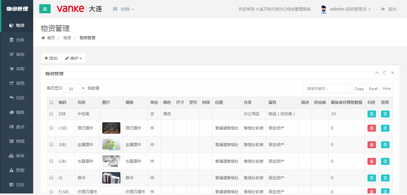Open 盘点 barcode sidebar item
Screen dimensions: 407x195
[17, 127]
